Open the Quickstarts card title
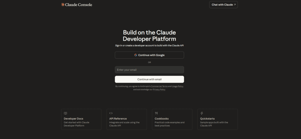The width and height of the screenshot is (301, 139). (x=207, y=118)
